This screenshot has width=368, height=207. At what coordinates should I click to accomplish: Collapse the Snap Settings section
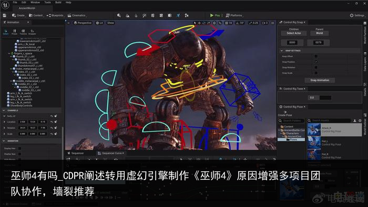[x=282, y=50]
